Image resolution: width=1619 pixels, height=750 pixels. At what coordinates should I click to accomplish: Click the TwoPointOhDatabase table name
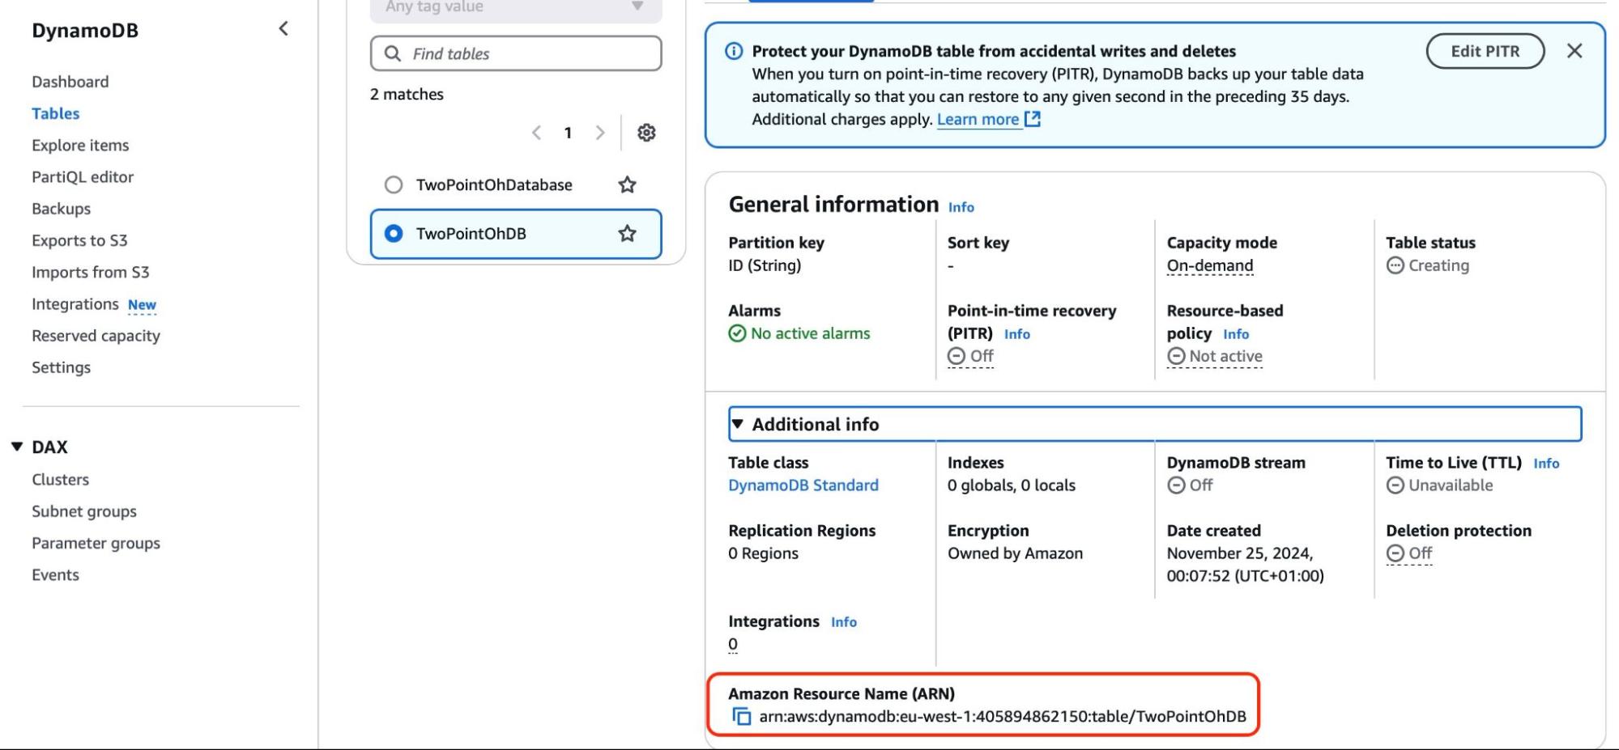click(x=494, y=184)
